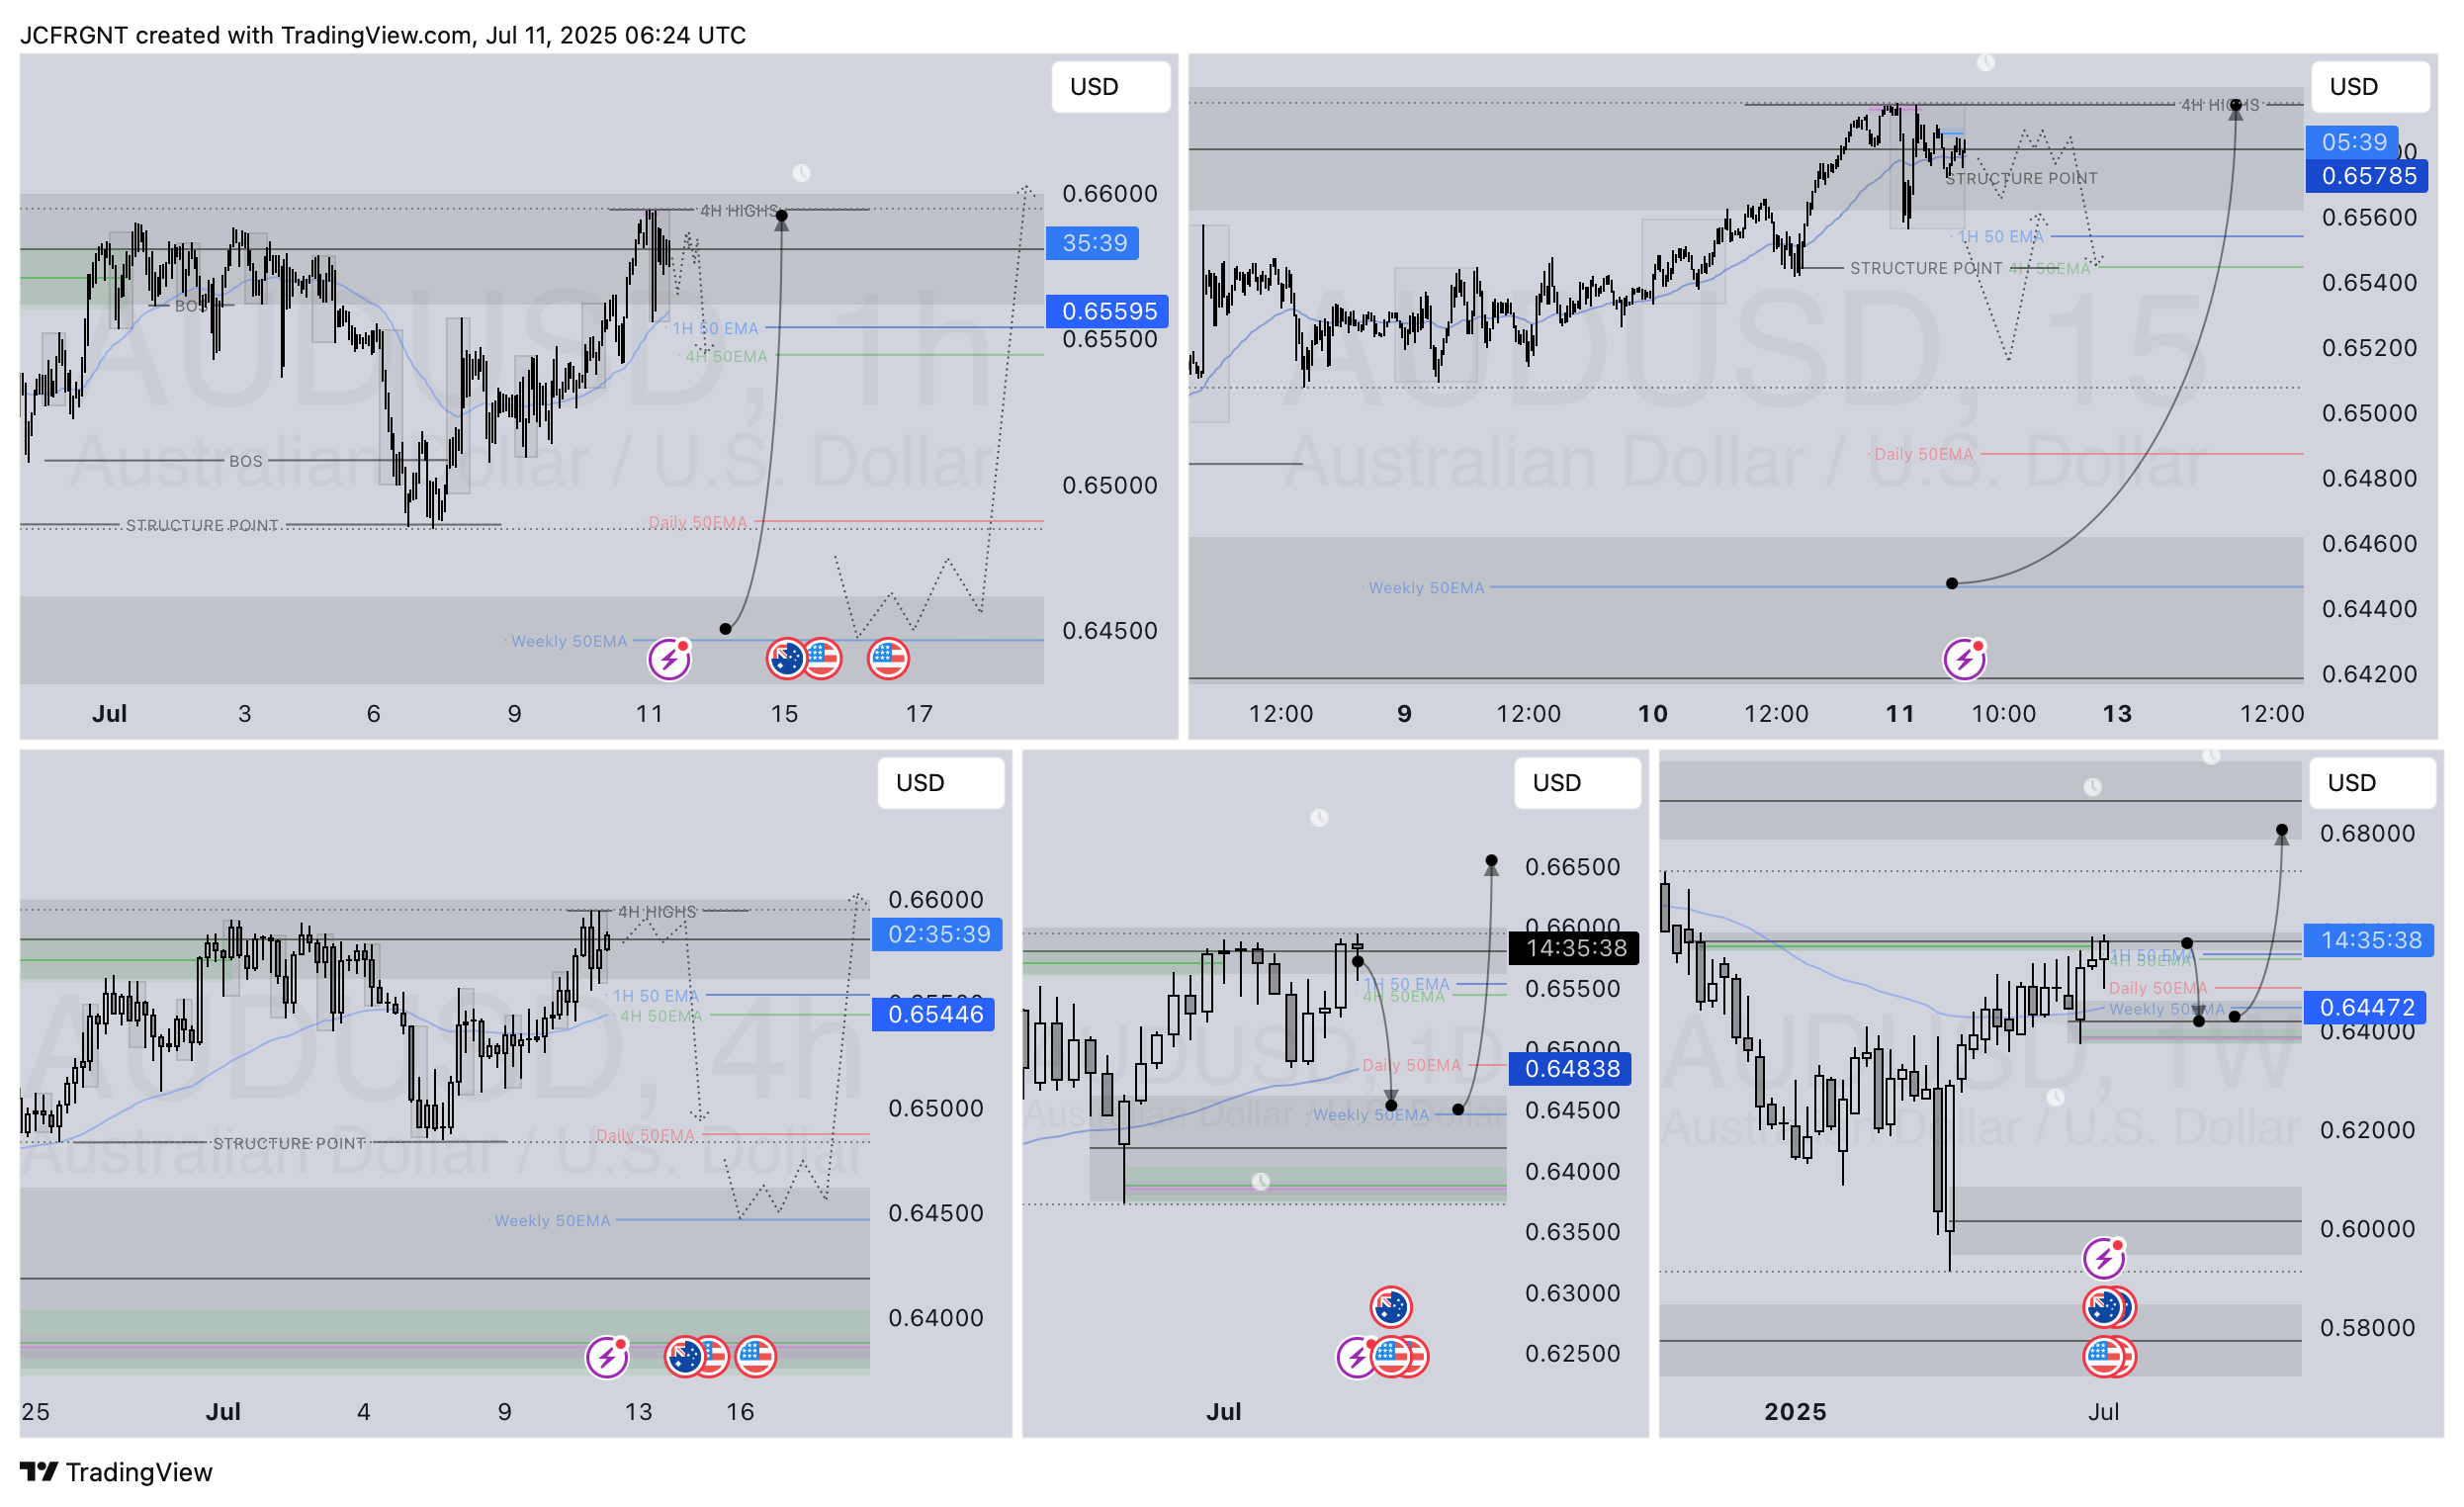
Task: Click the 02:35:39 countdown label on 4h chart
Action: click(x=937, y=934)
